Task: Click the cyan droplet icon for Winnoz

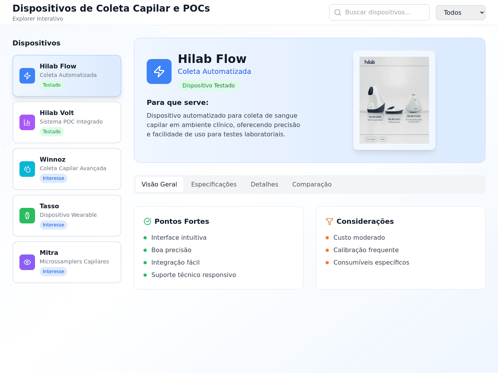Action: coord(27,169)
